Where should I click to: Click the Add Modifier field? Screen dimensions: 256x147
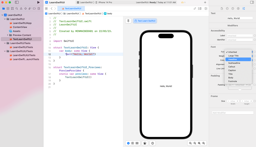233,113
